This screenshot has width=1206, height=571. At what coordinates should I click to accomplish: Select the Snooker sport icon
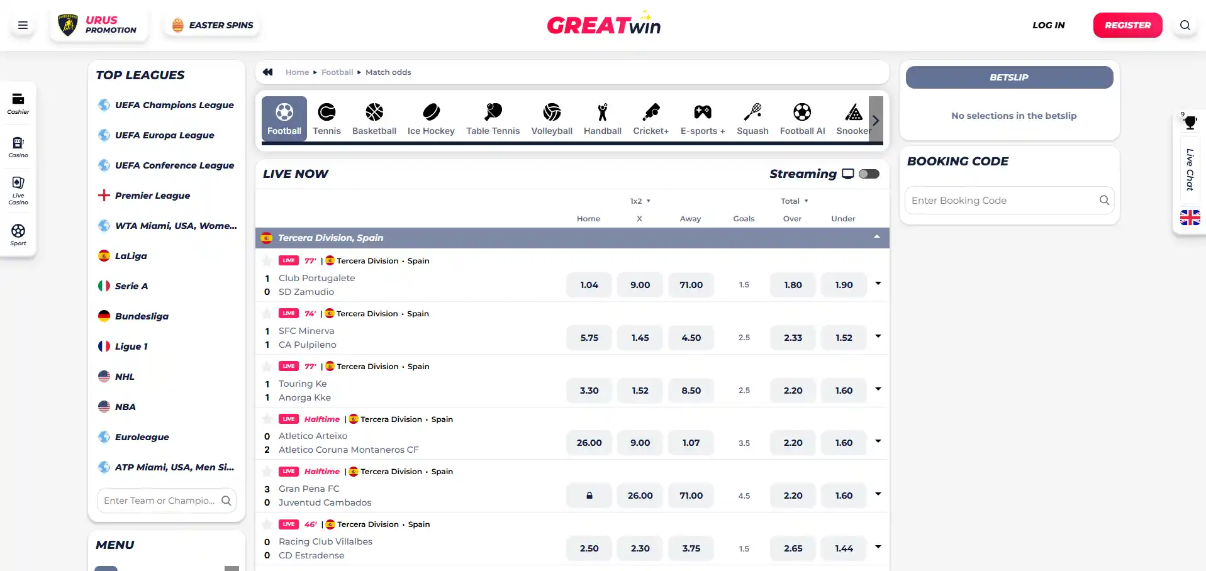852,119
